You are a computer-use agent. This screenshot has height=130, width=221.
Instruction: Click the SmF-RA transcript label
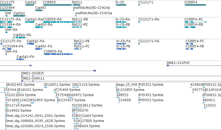(11, 30)
